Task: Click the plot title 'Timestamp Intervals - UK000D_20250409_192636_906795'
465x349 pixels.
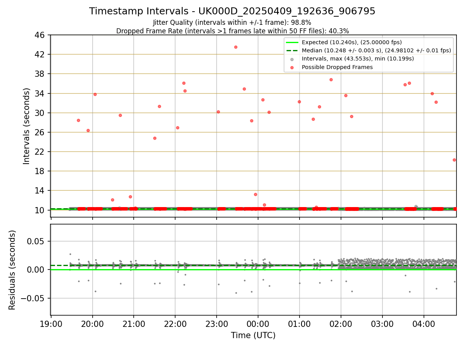Action: pos(232,11)
